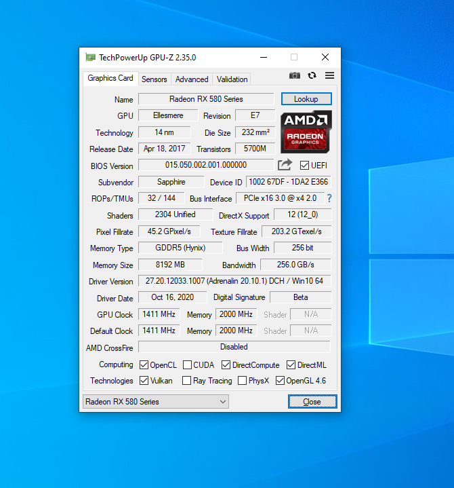Toggle the UEFI checkbox

(304, 165)
